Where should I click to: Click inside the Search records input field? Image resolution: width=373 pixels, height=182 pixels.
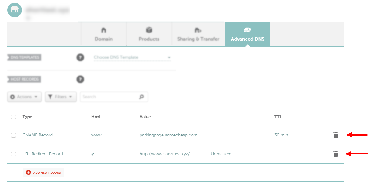tap(110, 97)
